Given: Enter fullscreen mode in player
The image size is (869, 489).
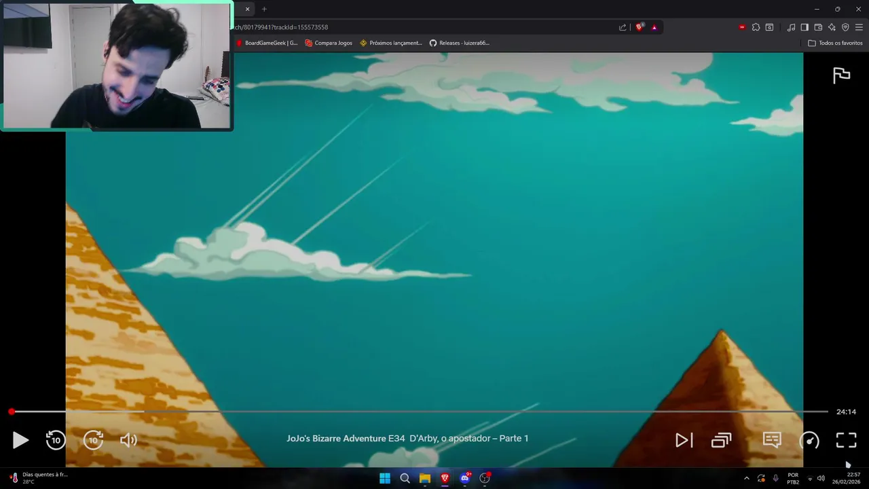Looking at the screenshot, I should 846,440.
